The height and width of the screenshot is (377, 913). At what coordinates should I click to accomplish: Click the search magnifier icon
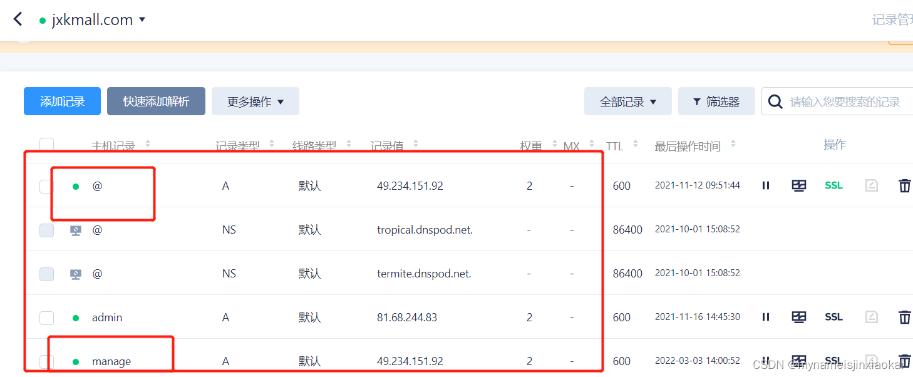coord(775,101)
